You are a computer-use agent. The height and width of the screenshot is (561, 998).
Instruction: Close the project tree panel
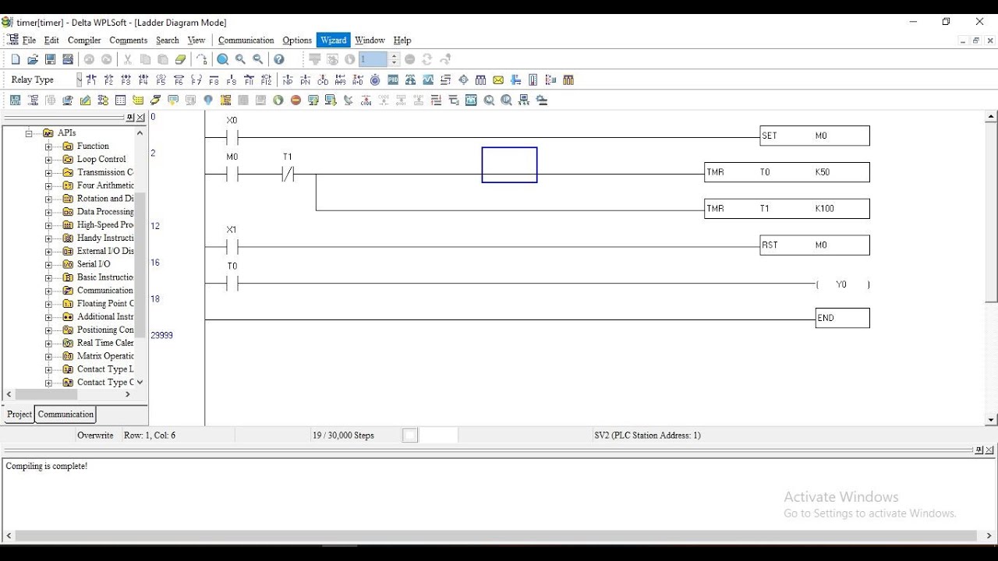(140, 118)
